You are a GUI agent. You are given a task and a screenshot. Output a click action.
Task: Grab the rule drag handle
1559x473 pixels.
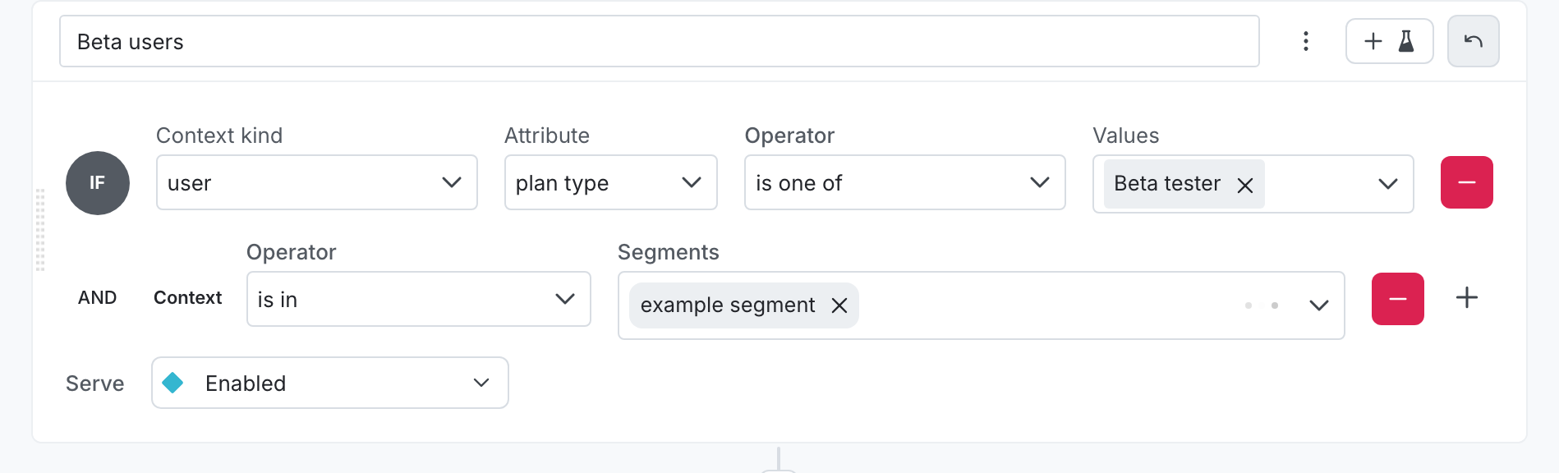pyautogui.click(x=40, y=230)
